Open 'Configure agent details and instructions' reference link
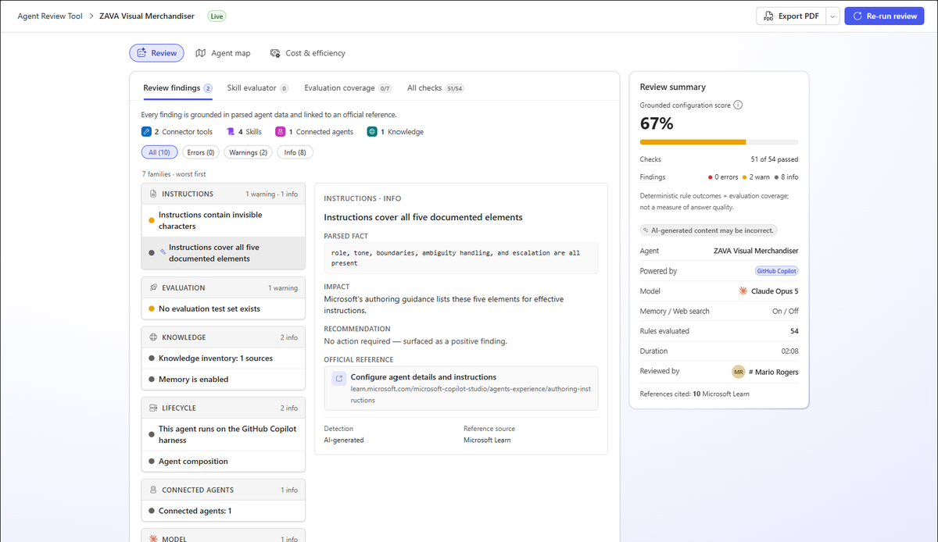Viewport: 938px width, 542px height. click(461, 388)
